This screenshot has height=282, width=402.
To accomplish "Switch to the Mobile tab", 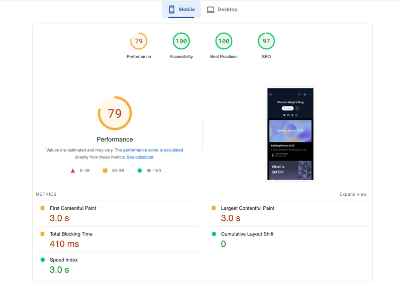I will click(181, 10).
